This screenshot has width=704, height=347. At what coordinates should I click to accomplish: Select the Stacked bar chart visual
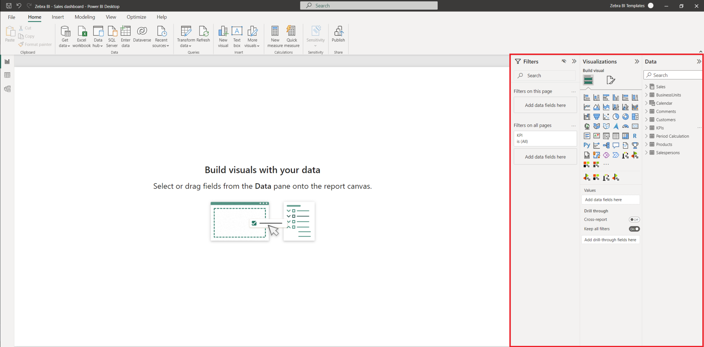(587, 98)
